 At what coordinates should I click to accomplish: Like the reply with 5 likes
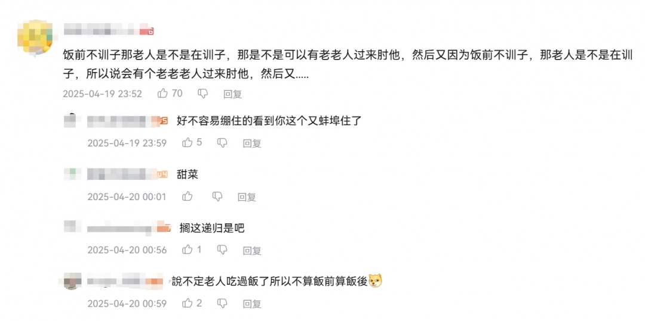188,143
